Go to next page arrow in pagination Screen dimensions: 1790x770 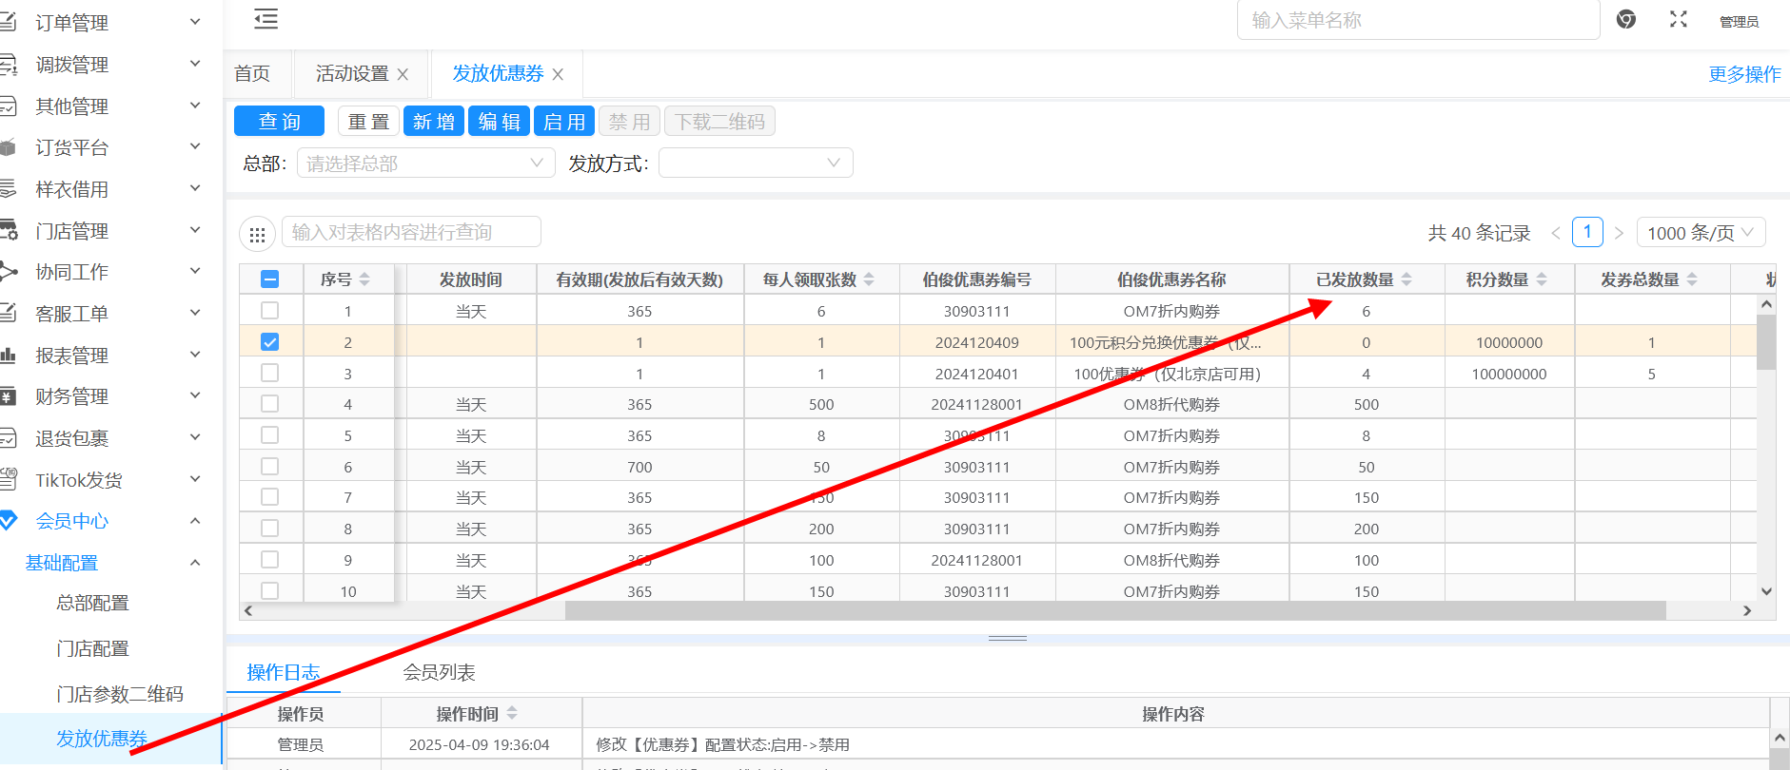coord(1619,233)
